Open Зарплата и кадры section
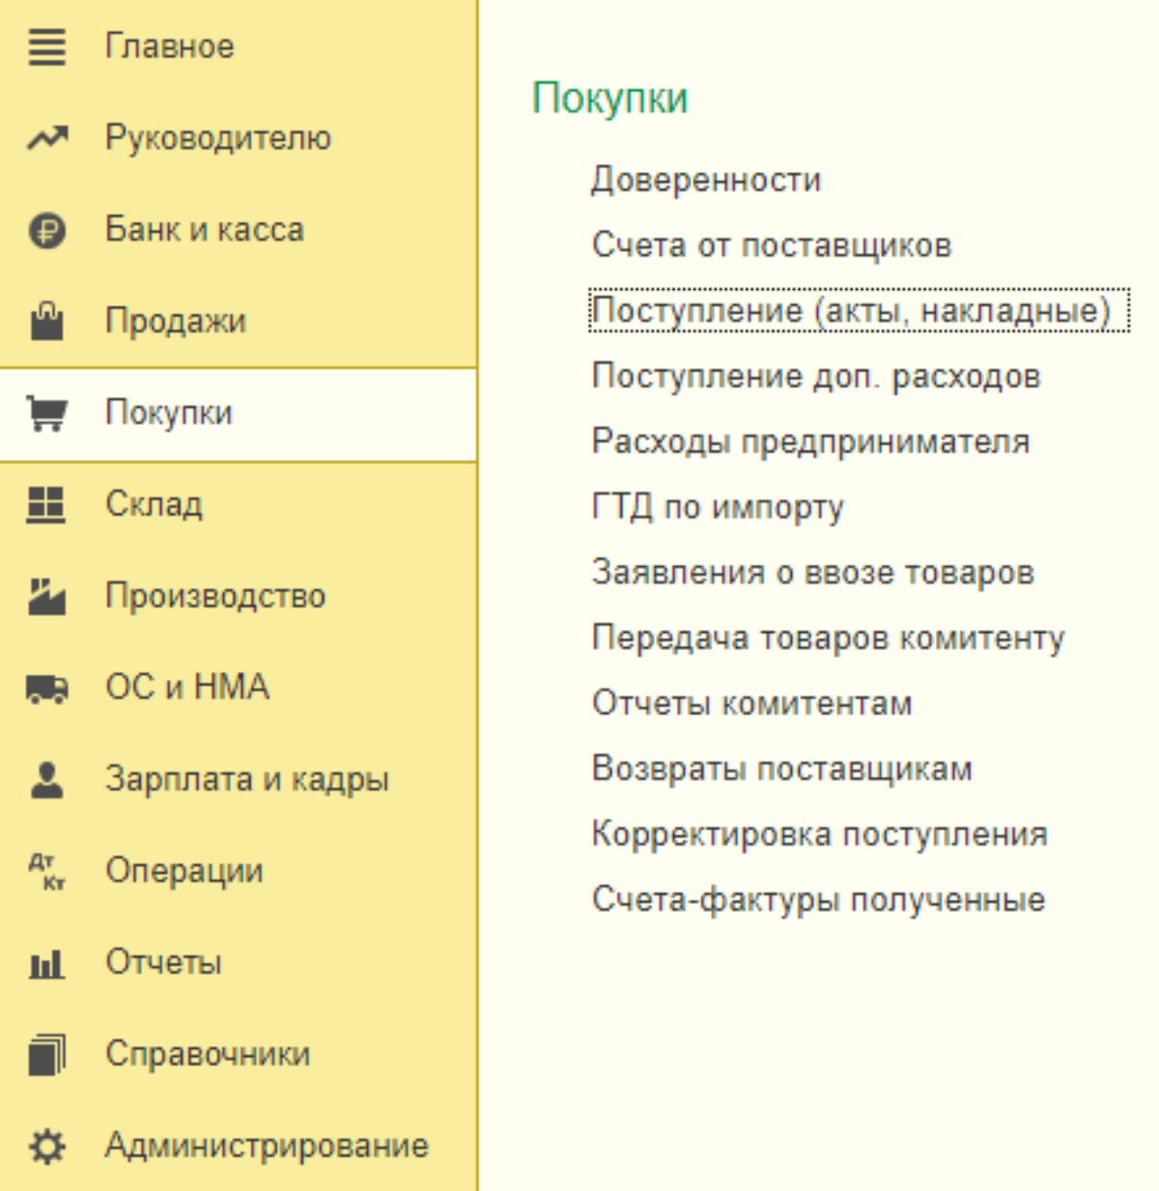1159x1191 pixels. point(247,780)
